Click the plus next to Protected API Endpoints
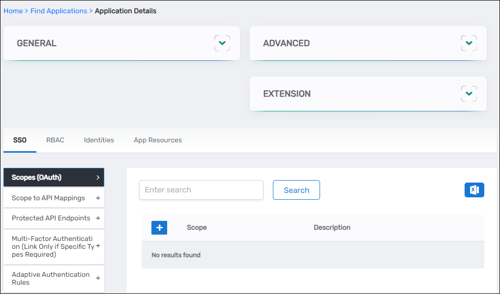This screenshot has height=294, width=500. [97, 218]
